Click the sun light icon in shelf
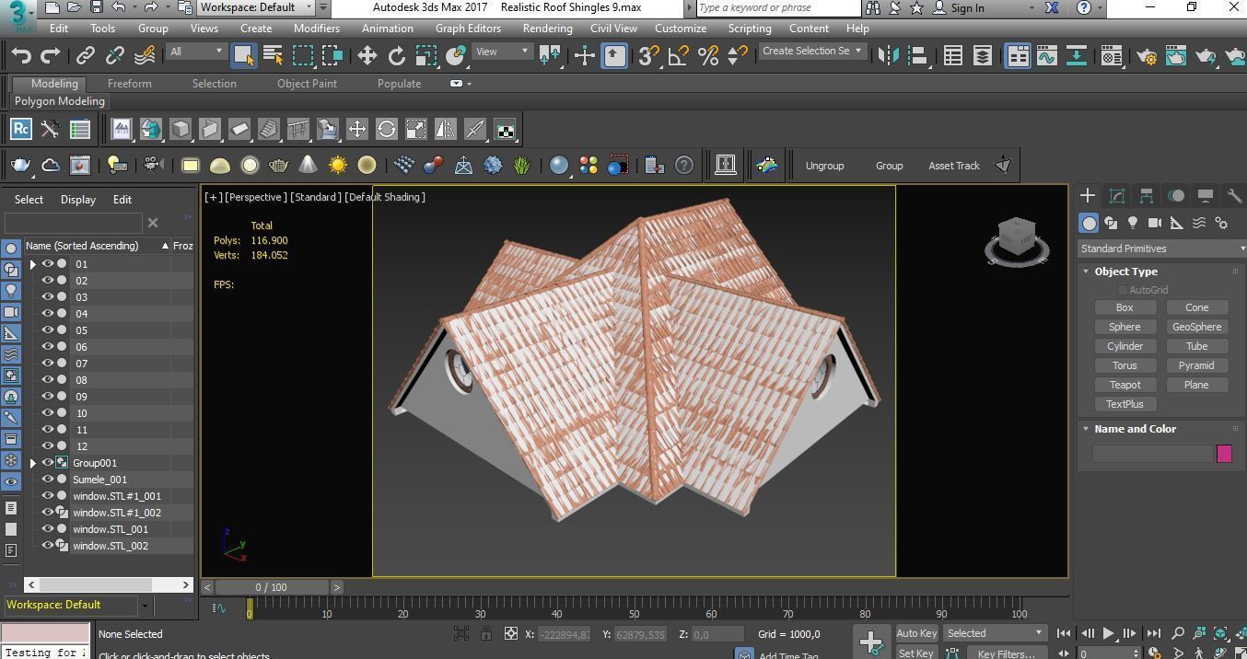The image size is (1247, 659). pyautogui.click(x=338, y=165)
